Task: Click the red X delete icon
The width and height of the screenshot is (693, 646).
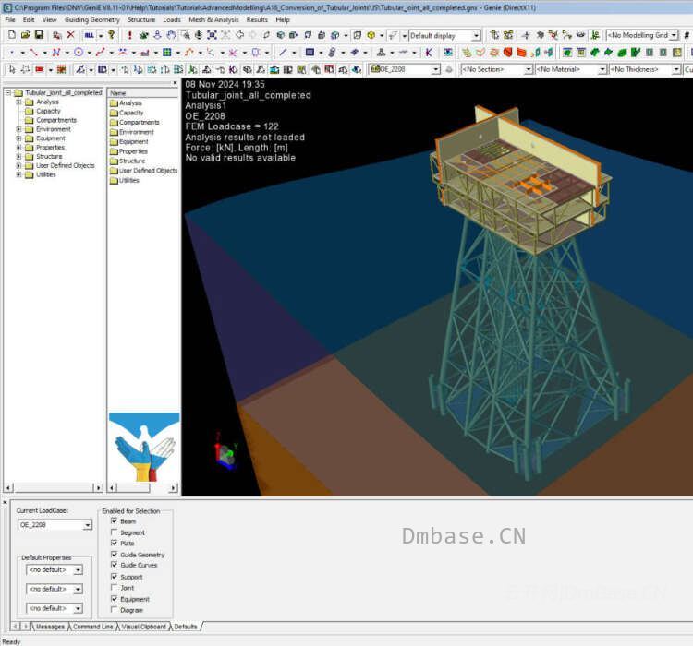Action: [70, 35]
